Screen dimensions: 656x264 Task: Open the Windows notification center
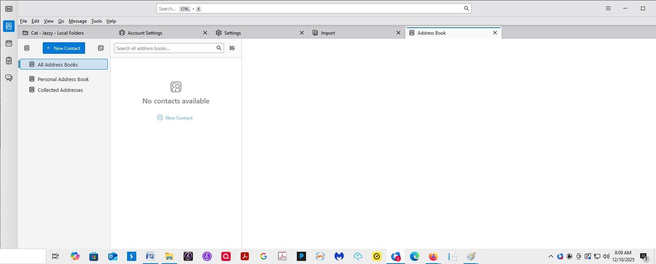coord(644,257)
